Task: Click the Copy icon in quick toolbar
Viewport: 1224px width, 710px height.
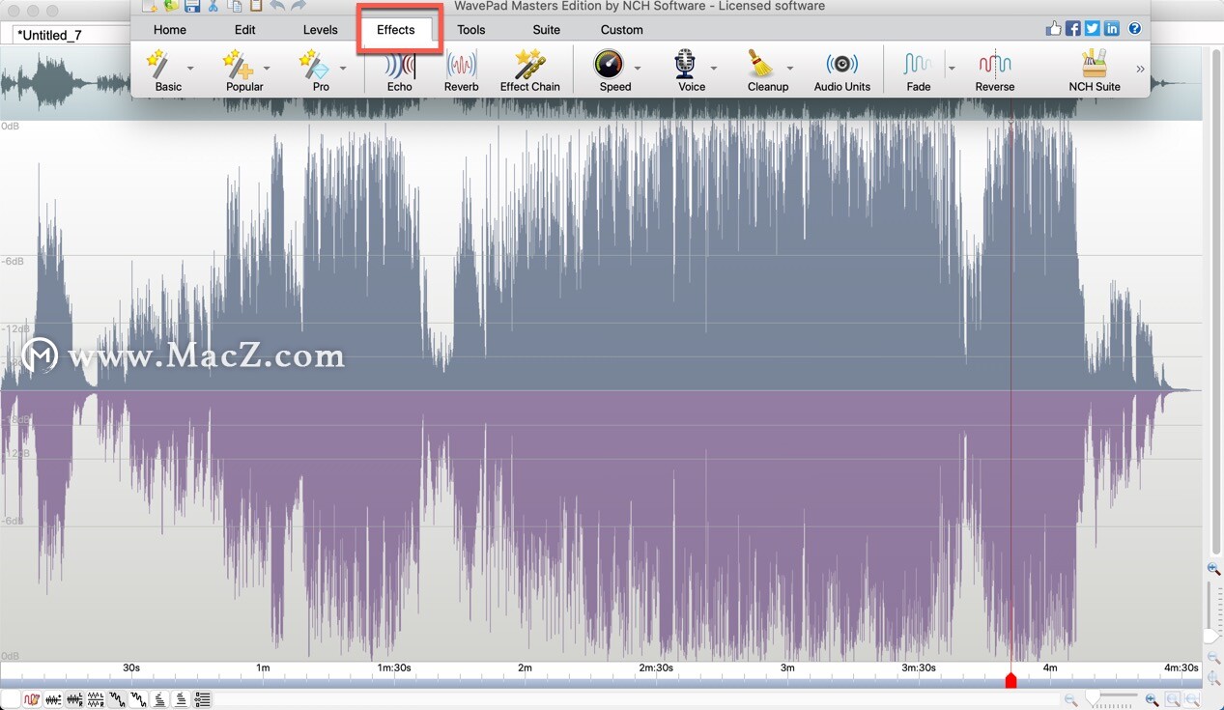Action: (x=235, y=6)
